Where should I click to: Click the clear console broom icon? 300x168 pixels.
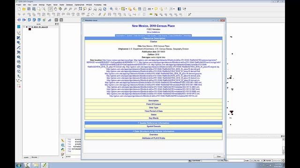click(x=63, y=140)
